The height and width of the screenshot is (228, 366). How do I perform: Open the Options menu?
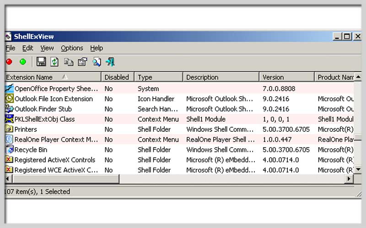(72, 48)
